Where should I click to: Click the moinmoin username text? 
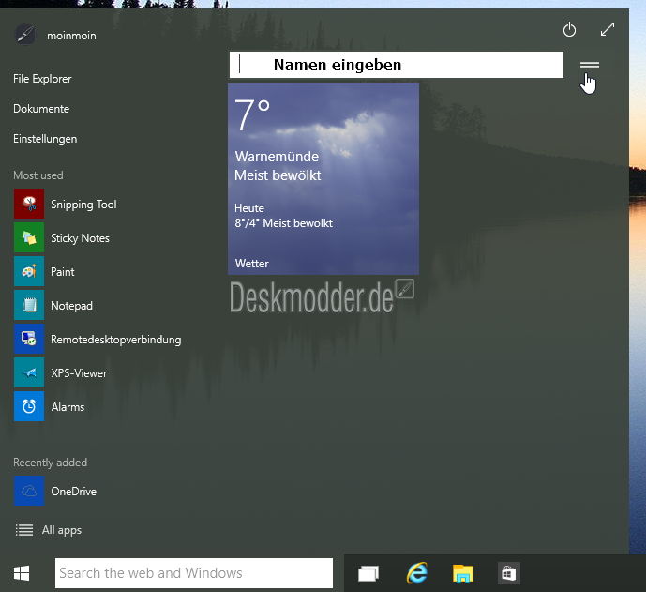tap(71, 36)
